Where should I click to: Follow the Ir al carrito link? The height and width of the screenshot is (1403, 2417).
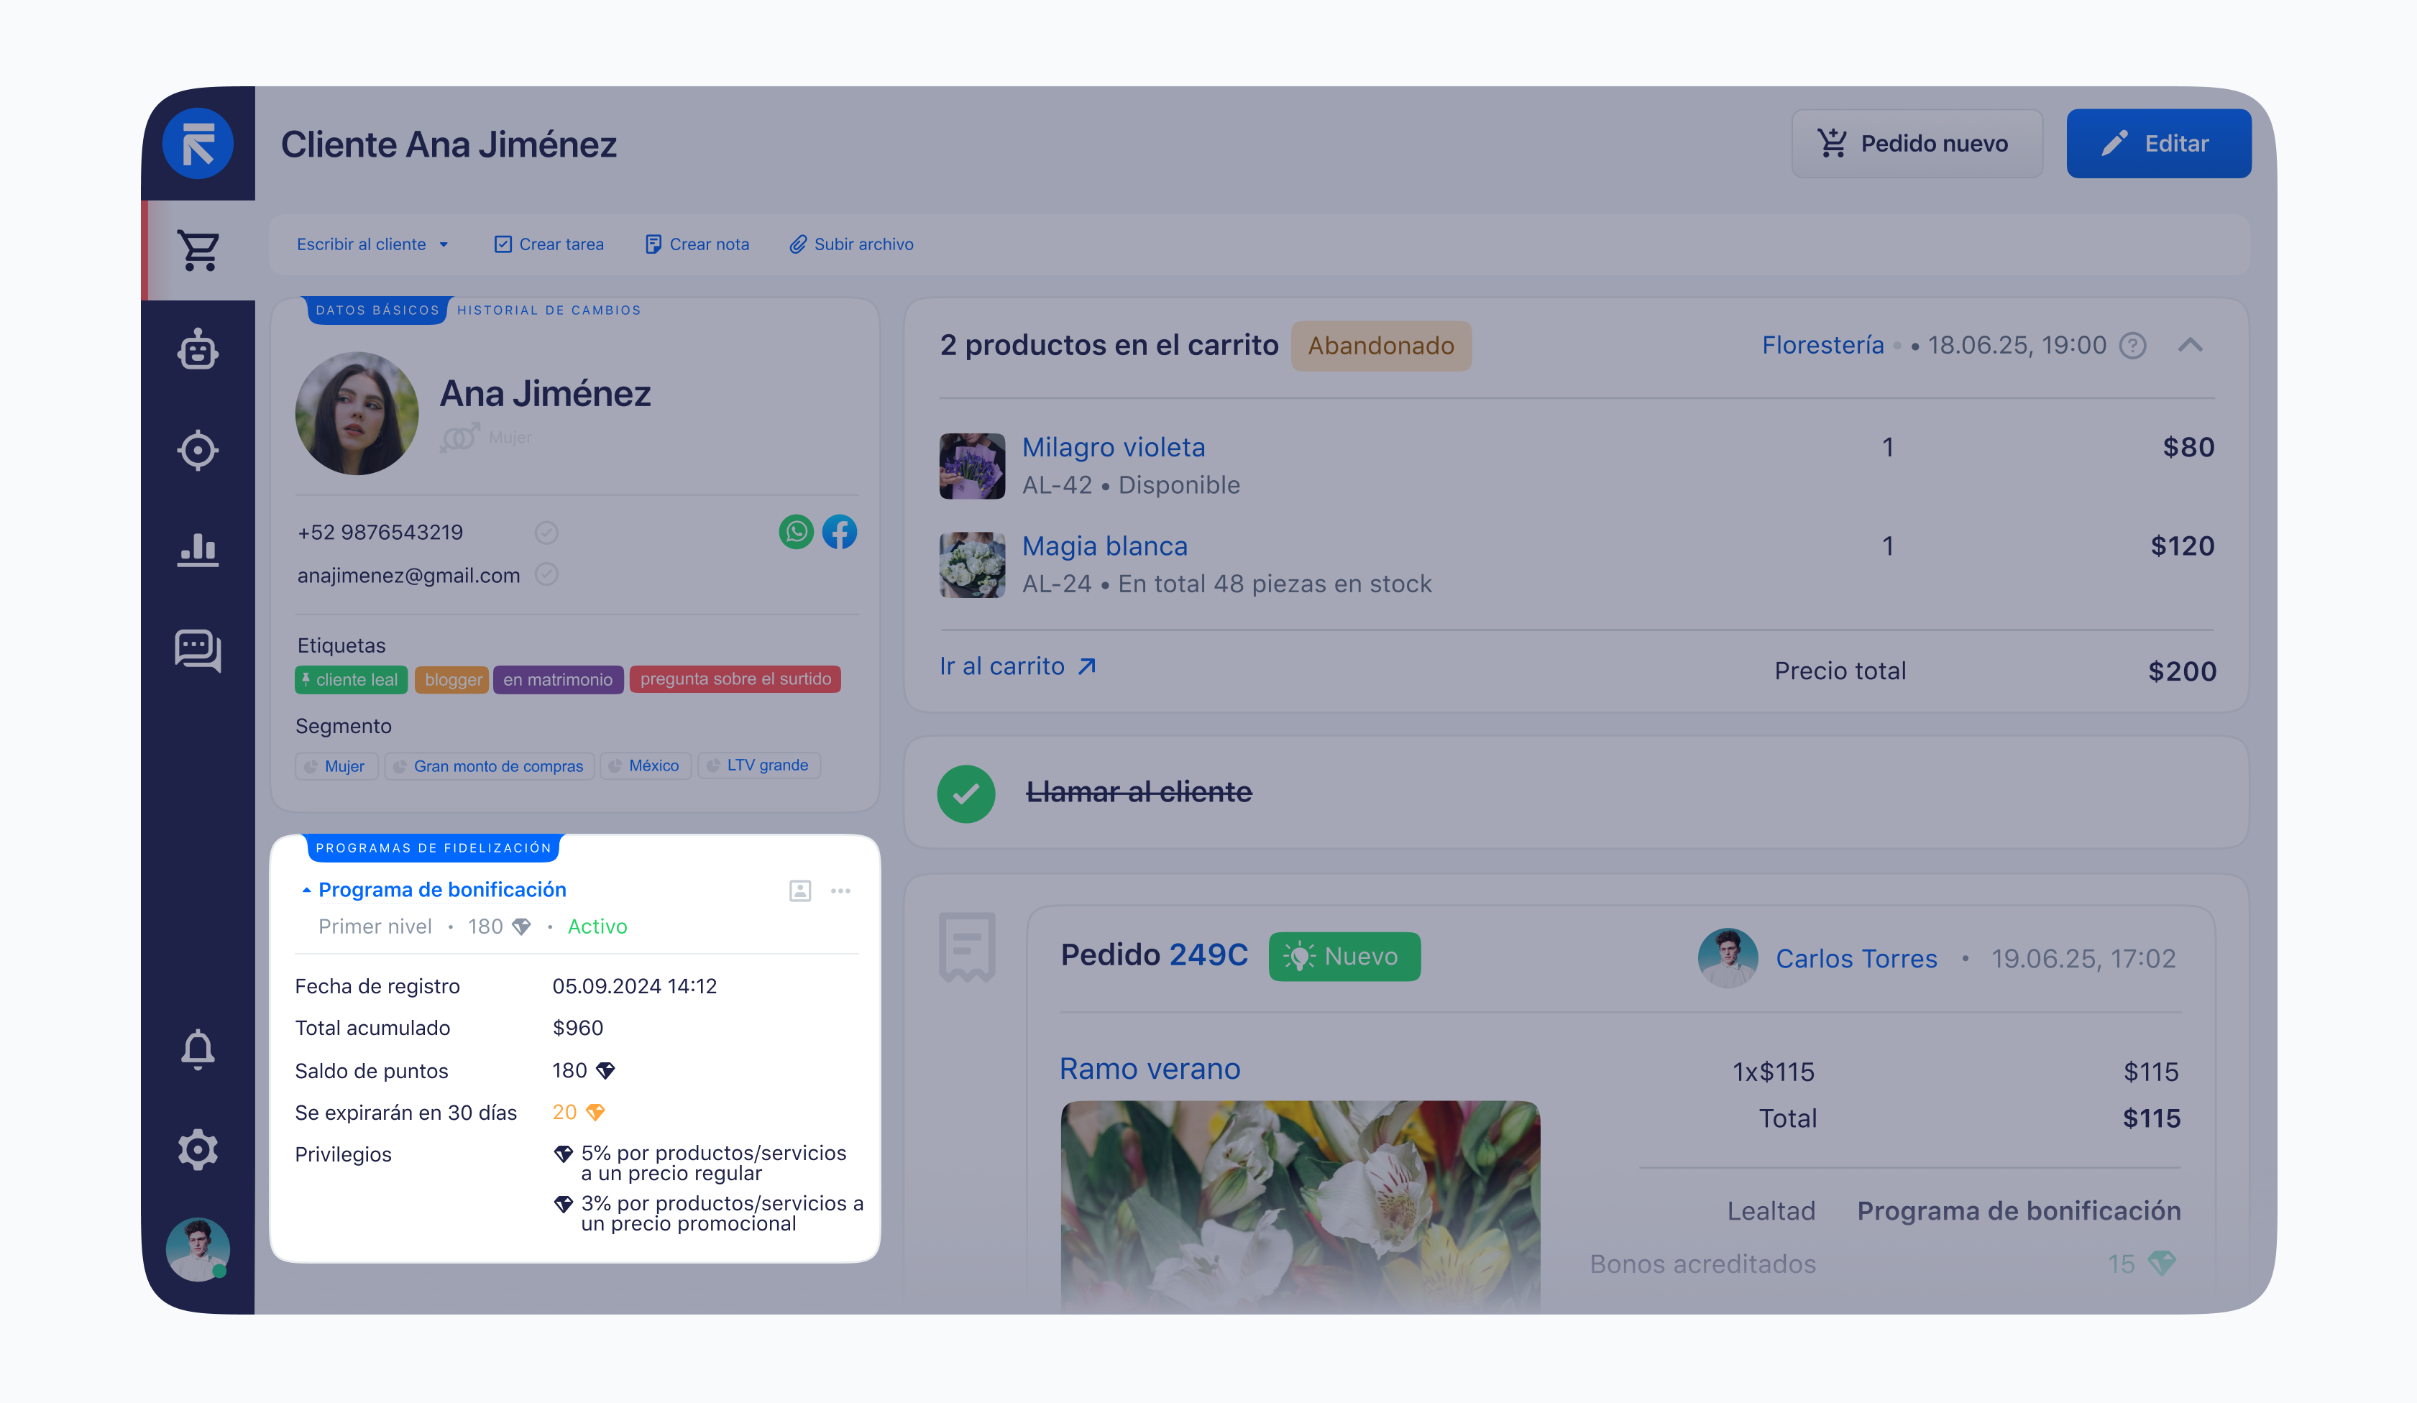coord(1018,666)
